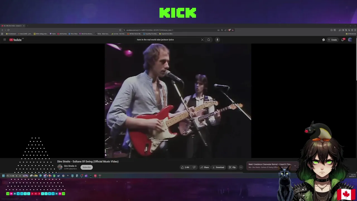Viewport: 357px width, 201px height.
Task: Click the video player area
Action: tap(178, 100)
